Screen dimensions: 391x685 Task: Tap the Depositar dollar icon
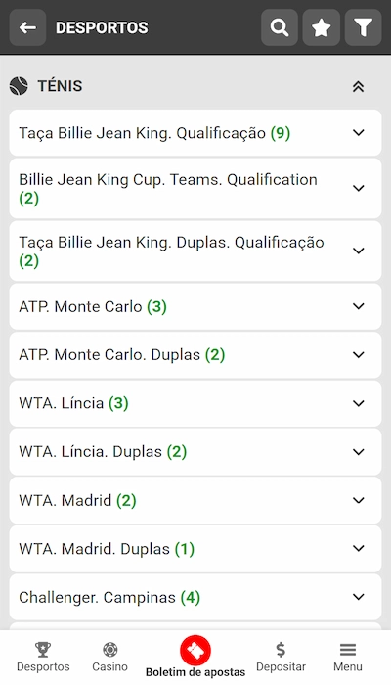pos(281,650)
